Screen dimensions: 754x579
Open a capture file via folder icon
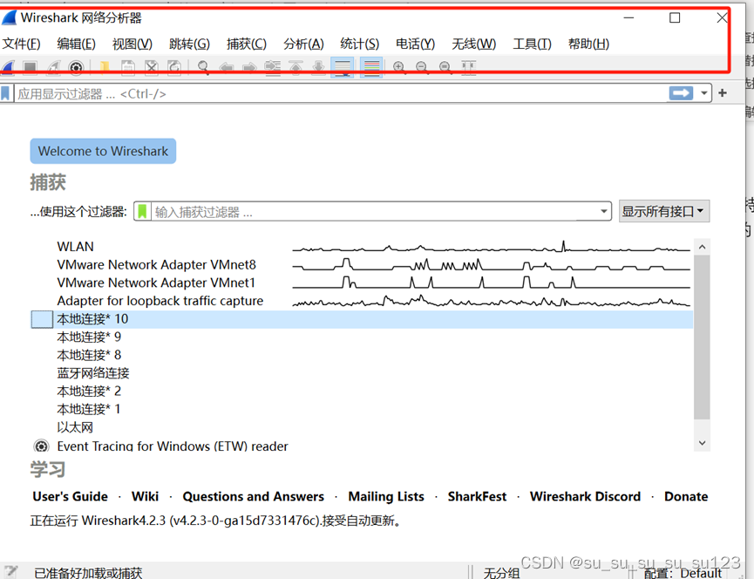(104, 67)
